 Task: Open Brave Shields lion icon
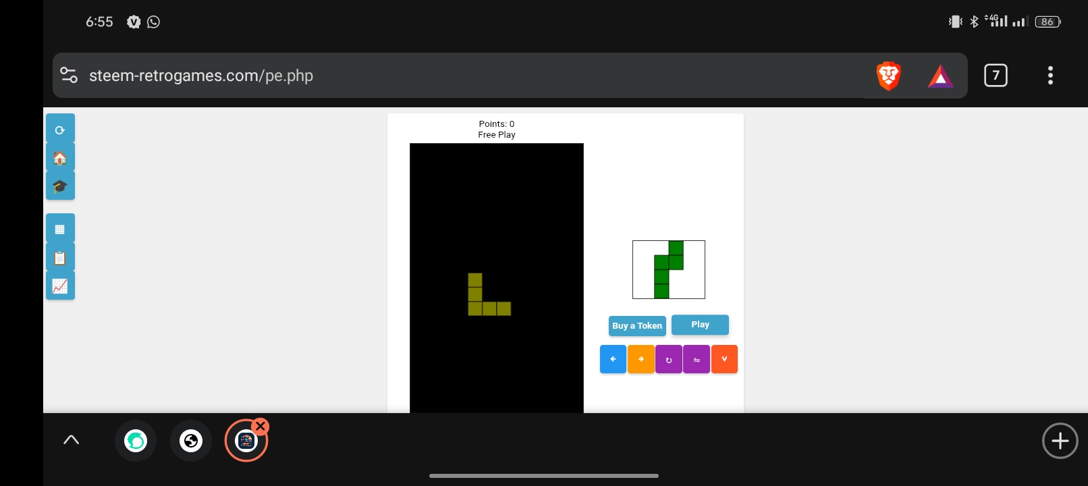pyautogui.click(x=889, y=76)
